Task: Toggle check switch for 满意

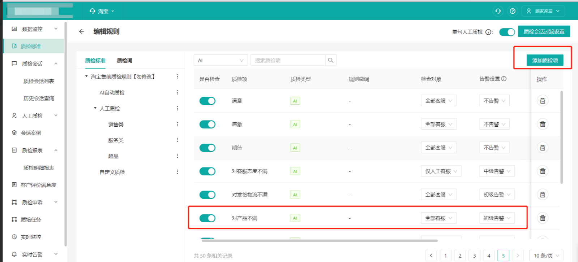Action: [x=207, y=101]
